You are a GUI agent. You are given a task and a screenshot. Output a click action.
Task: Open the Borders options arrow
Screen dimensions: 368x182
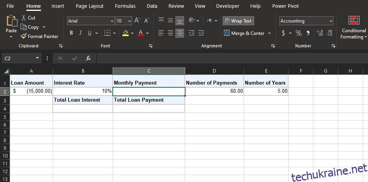(x=115, y=33)
